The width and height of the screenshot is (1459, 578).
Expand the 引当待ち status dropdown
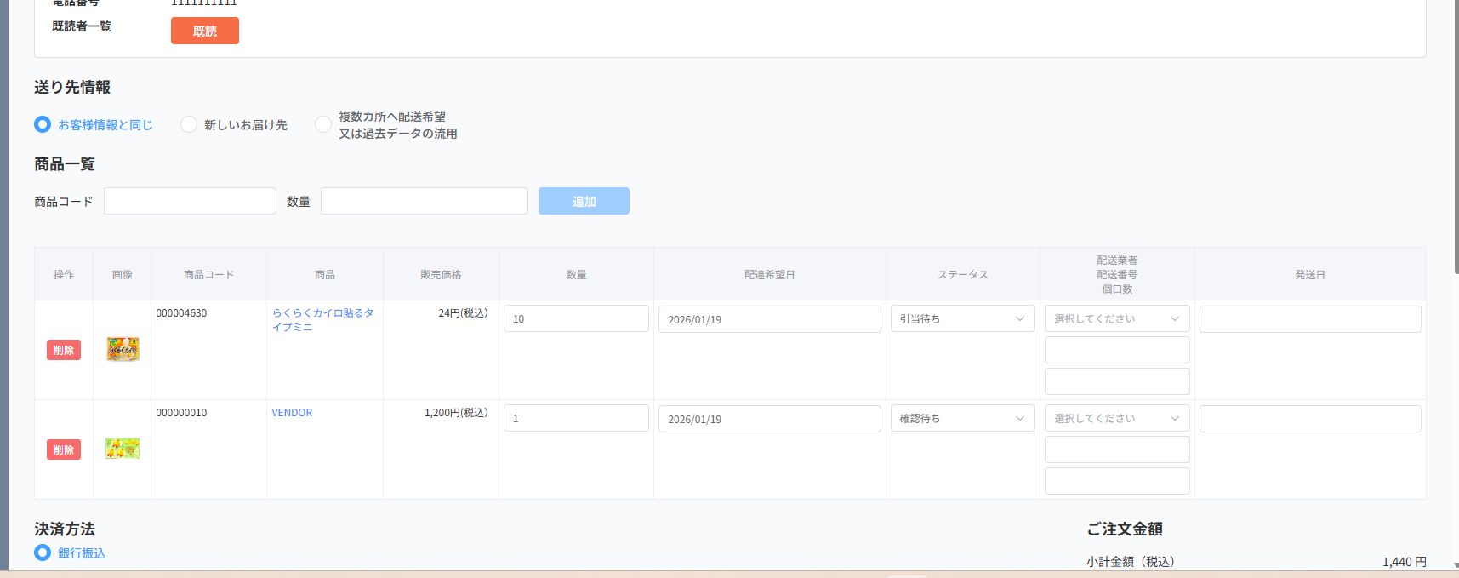pos(961,319)
